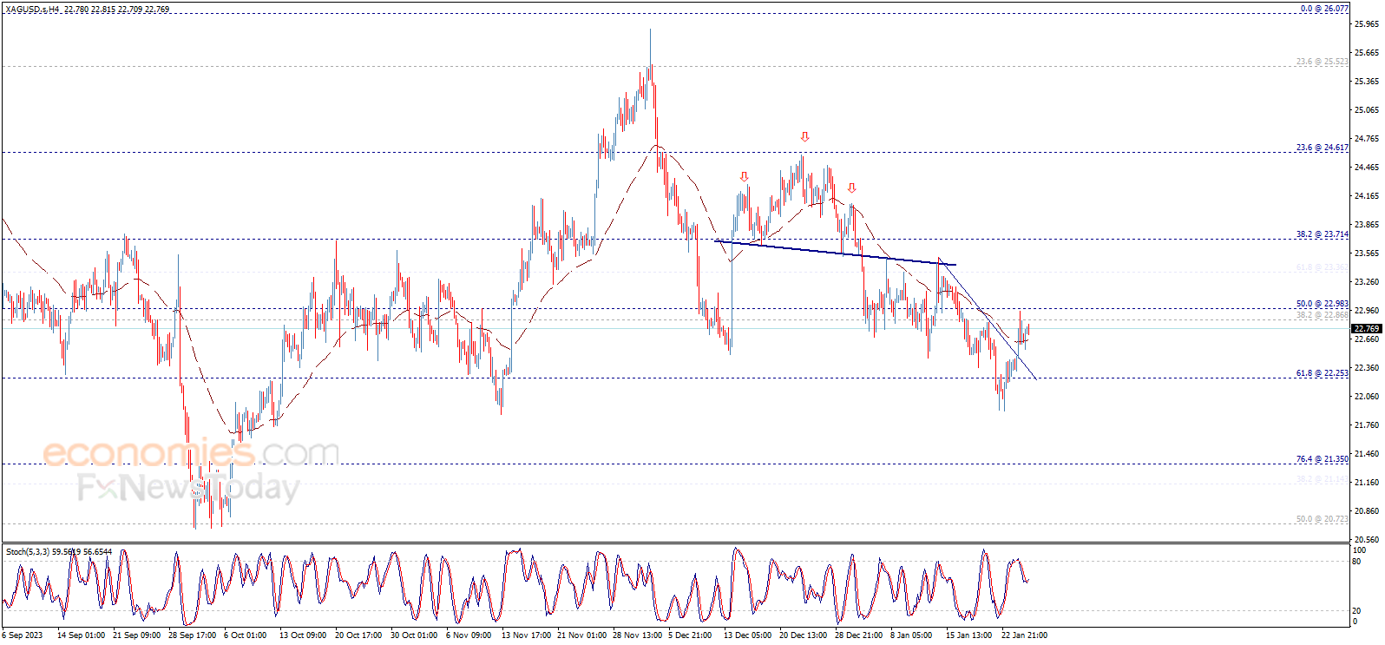The height and width of the screenshot is (645, 1385).
Task: Click the 13 Oct 09:00 date label
Action: (303, 635)
